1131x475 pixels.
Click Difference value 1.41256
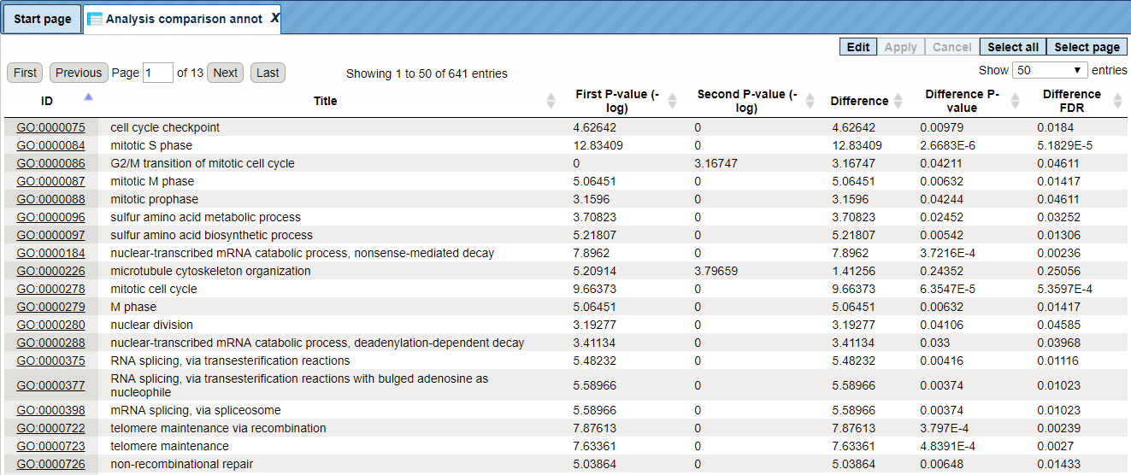coord(853,271)
